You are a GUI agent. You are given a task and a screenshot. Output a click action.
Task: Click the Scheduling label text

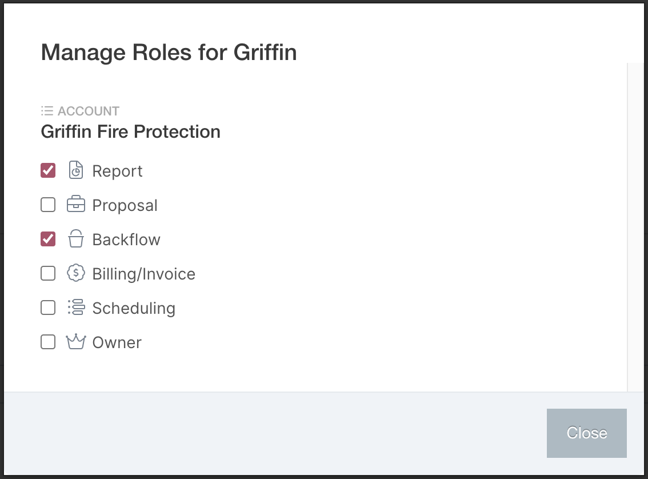coord(134,308)
